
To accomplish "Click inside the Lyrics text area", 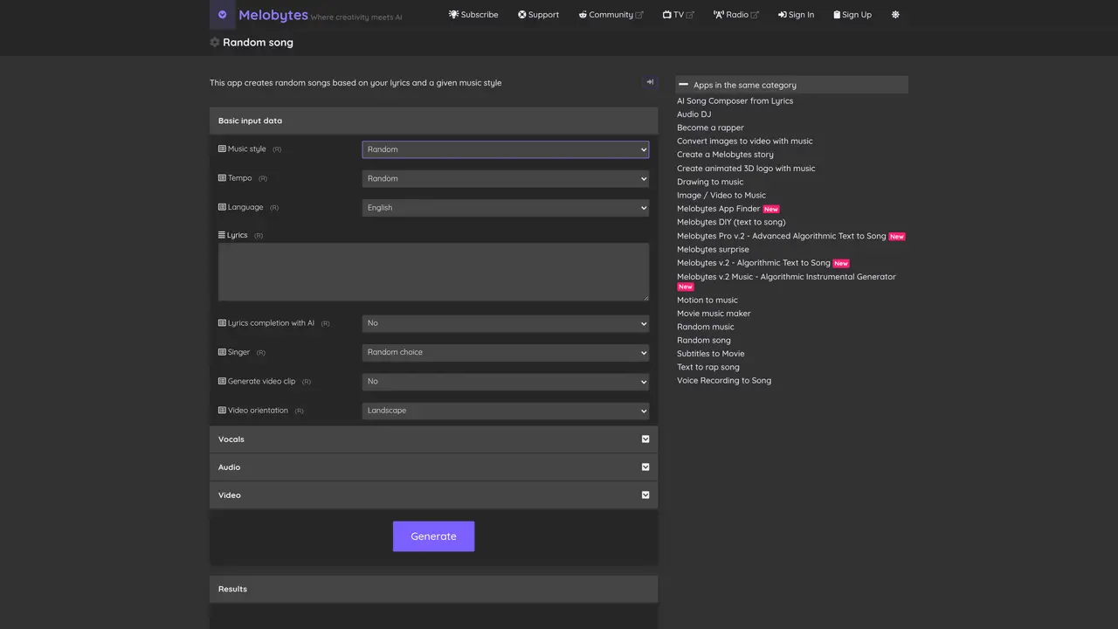I will [433, 273].
